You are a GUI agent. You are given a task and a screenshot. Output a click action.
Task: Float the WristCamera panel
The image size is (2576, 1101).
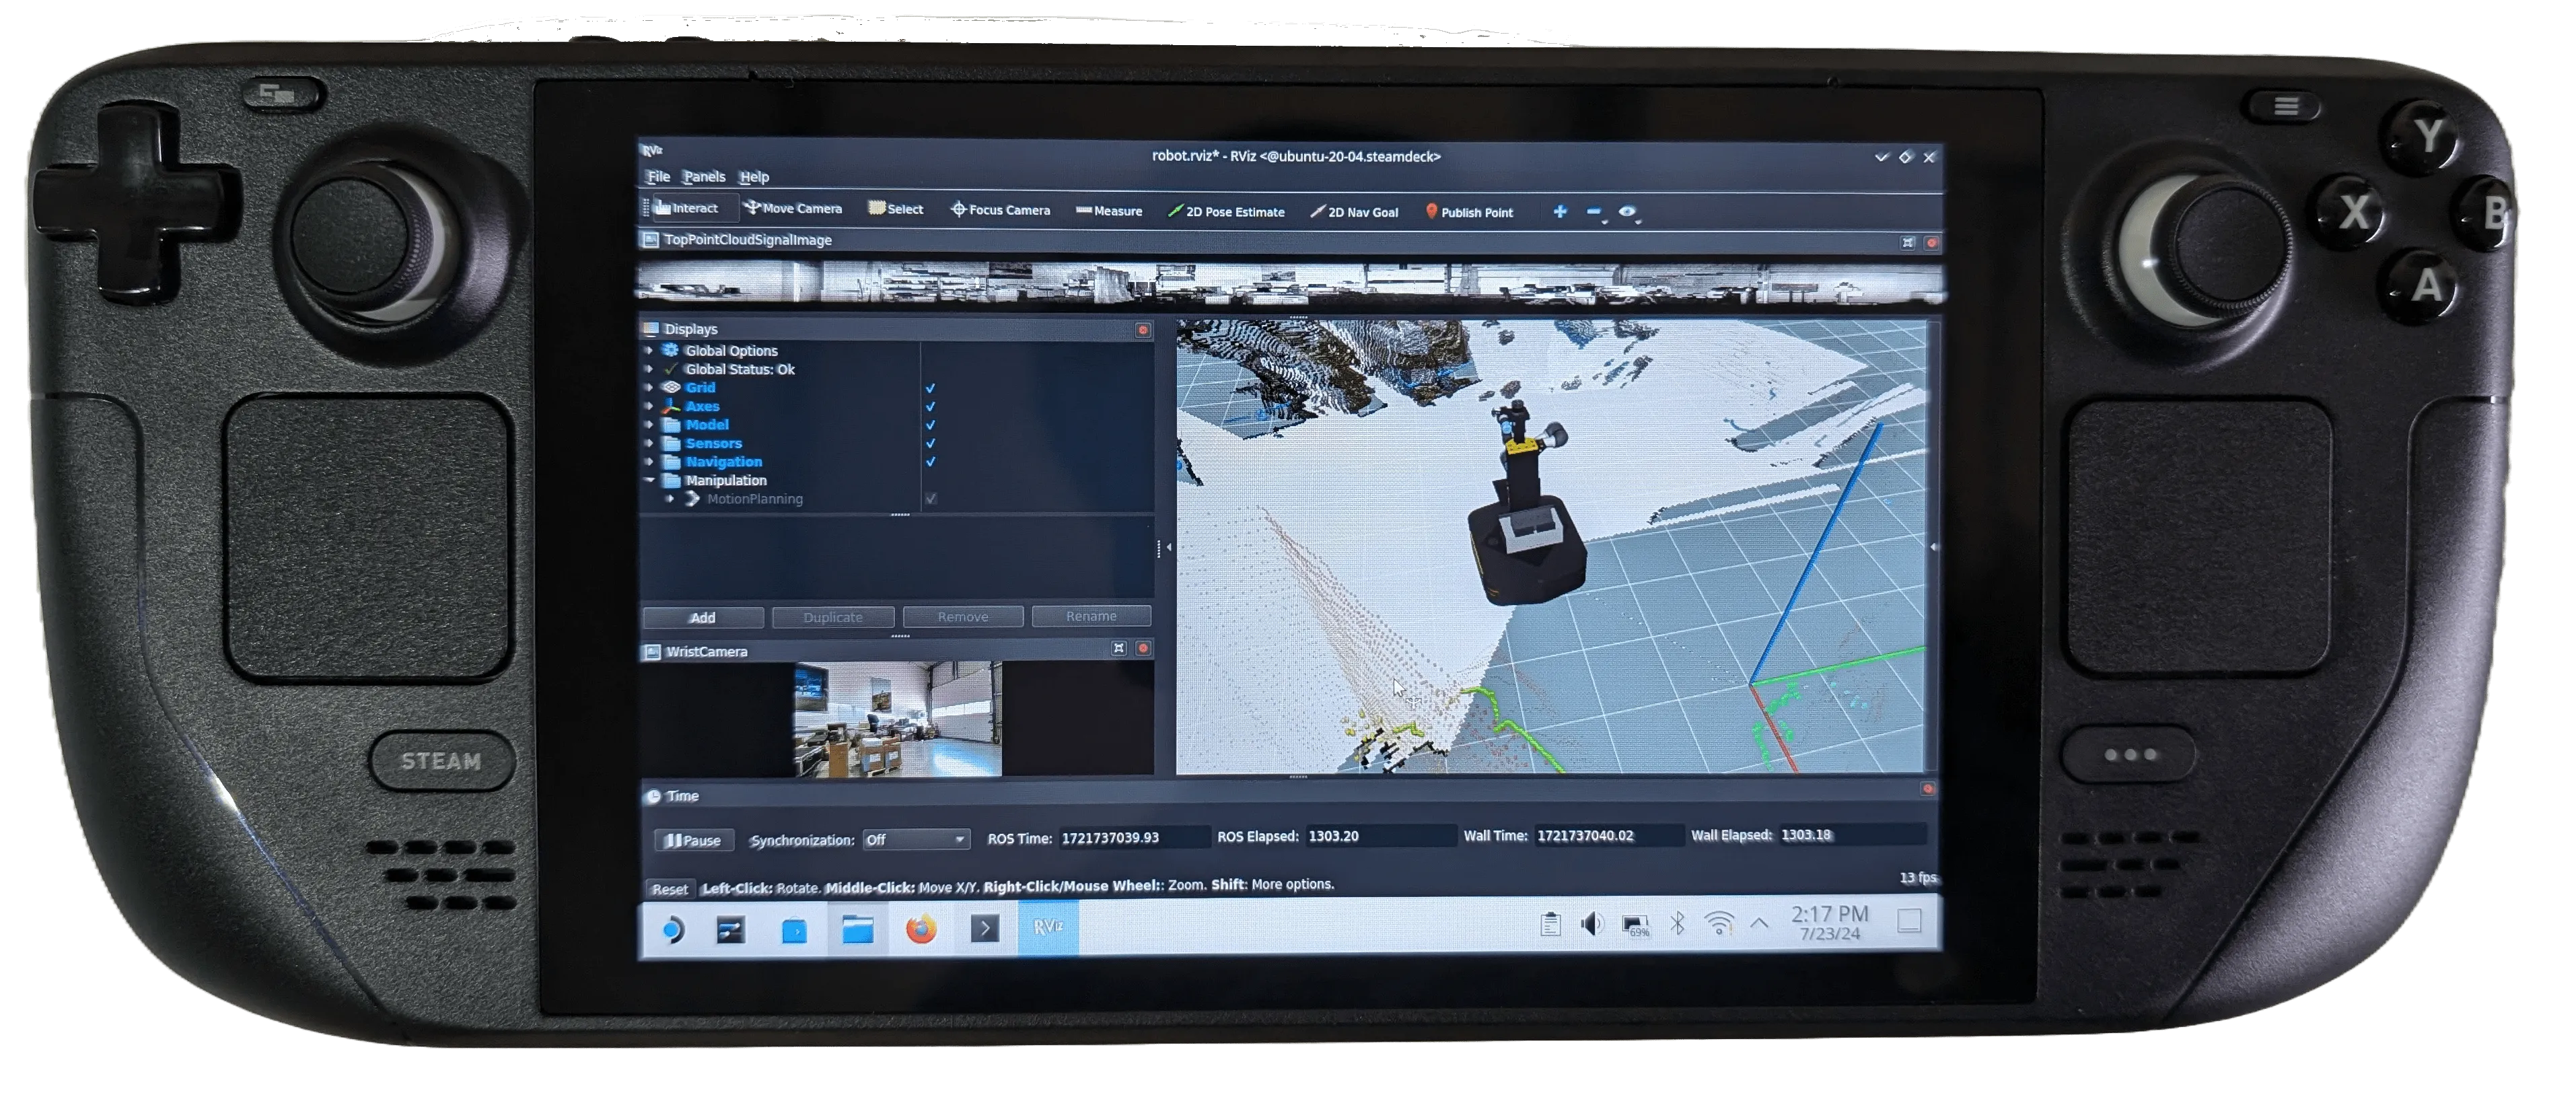pyautogui.click(x=1119, y=648)
